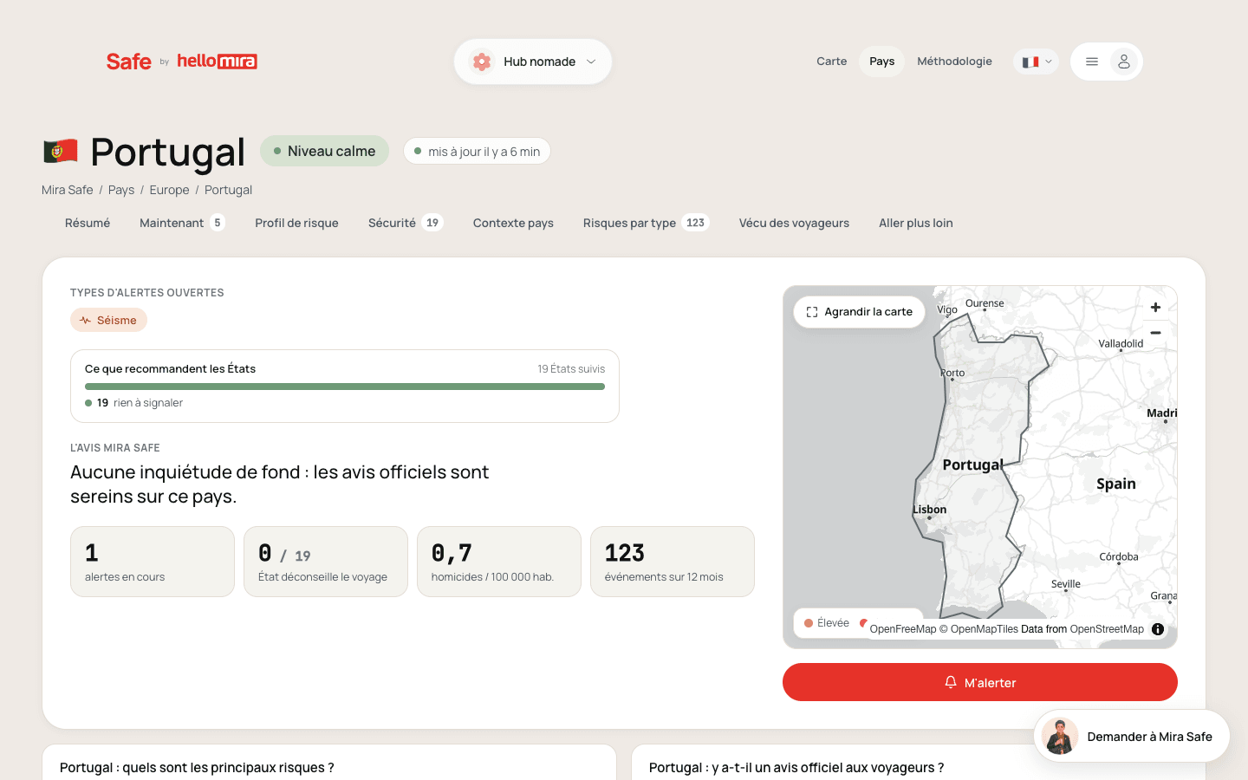Switch to Profil de risque tab
This screenshot has width=1248, height=780.
296,223
